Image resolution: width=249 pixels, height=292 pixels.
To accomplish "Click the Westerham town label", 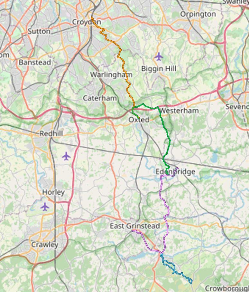I will [x=179, y=111].
